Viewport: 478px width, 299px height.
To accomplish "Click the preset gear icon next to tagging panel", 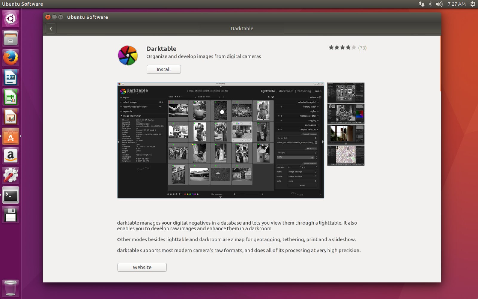I will (281, 120).
